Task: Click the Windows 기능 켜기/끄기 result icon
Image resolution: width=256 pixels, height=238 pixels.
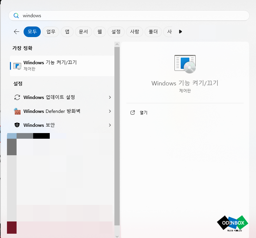Action: pos(17,66)
